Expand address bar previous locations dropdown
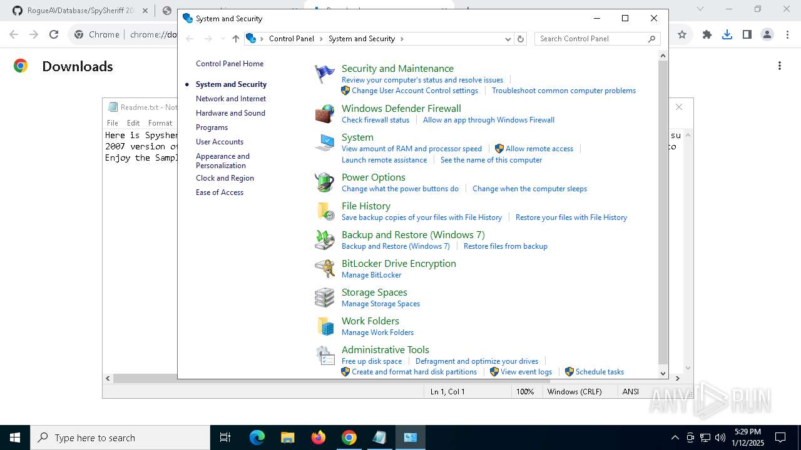 tap(508, 39)
